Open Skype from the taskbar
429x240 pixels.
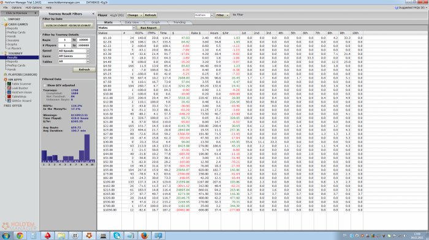[x=117, y=235]
